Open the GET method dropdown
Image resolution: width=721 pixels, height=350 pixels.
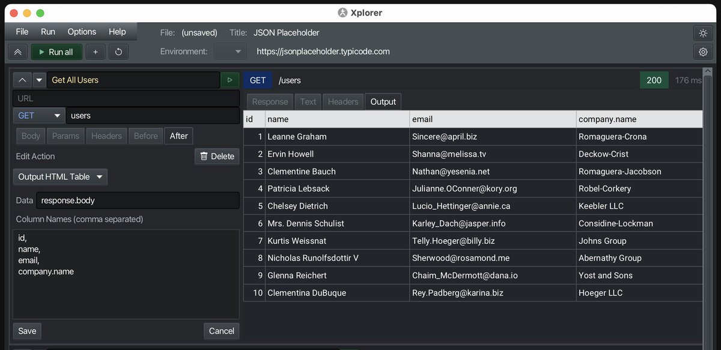[39, 116]
